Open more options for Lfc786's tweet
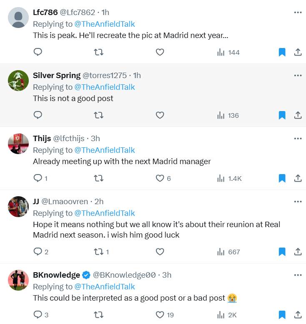The height and width of the screenshot is (324, 306). point(298,13)
